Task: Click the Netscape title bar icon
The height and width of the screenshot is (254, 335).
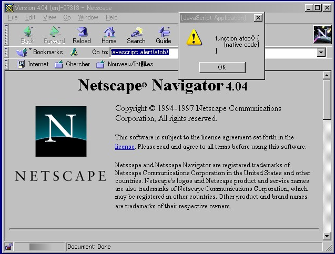Action: (9, 8)
